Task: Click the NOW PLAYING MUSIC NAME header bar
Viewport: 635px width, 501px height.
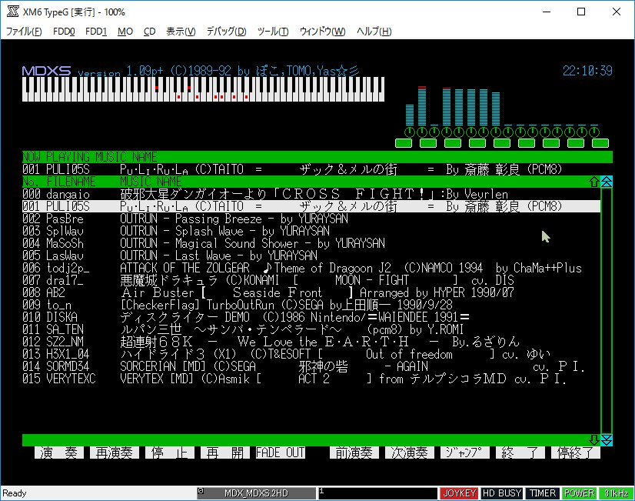Action: point(317,157)
